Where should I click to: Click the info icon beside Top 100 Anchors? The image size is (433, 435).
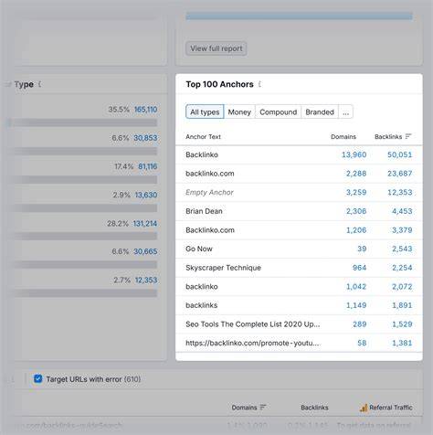click(259, 84)
